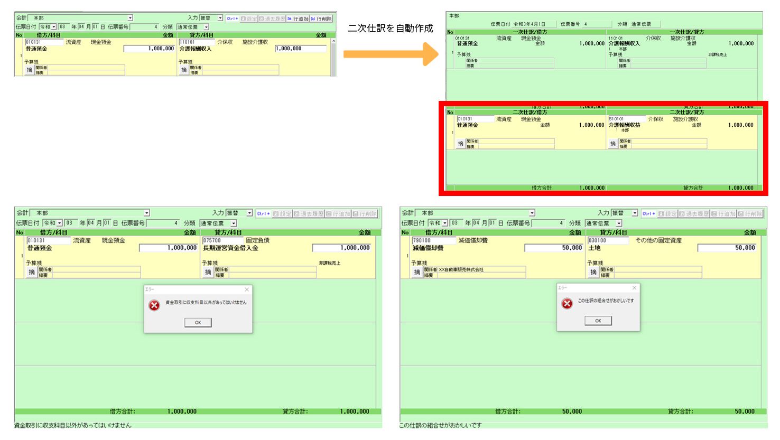Click 借方合計 1,000,000 total in 長期運営資金借入金 window
Image resolution: width=780 pixels, height=440 pixels.
(182, 411)
